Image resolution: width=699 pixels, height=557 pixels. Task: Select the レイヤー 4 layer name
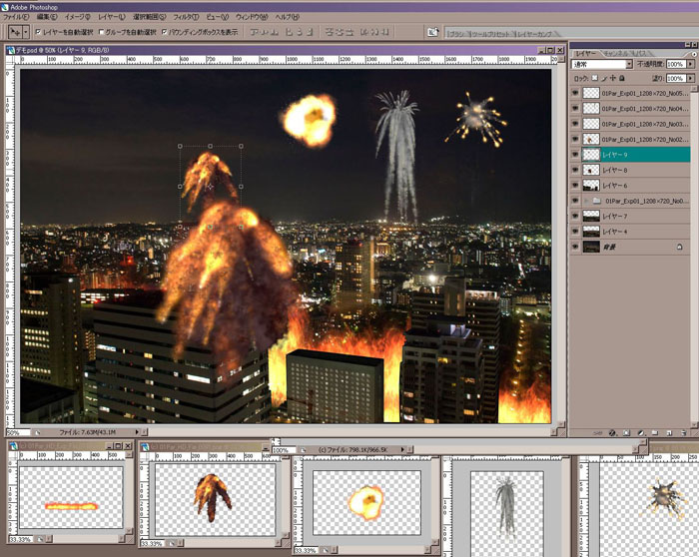pyautogui.click(x=615, y=232)
